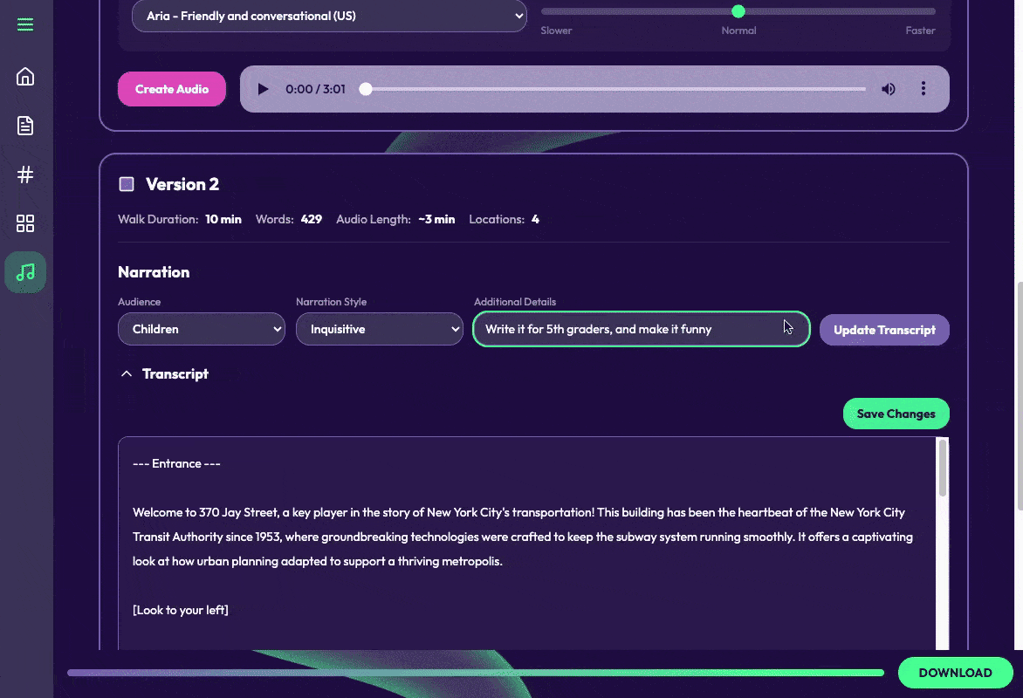
Task: Click the DOWNLOAD button
Action: point(955,673)
